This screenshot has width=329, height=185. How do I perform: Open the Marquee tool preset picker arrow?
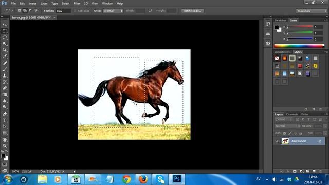coord(12,11)
